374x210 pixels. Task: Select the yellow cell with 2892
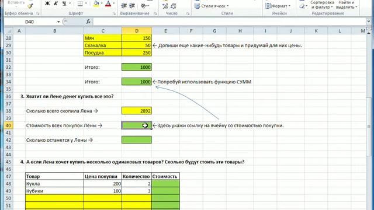pos(136,111)
